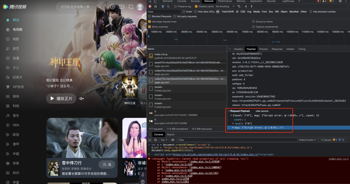Uncheck the Disable cache checkbox

tap(196, 6)
